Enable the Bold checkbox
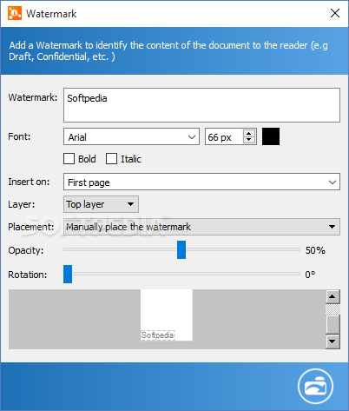This screenshot has height=411, width=349. (69, 159)
